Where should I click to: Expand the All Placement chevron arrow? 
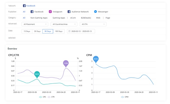[x=46, y=24]
